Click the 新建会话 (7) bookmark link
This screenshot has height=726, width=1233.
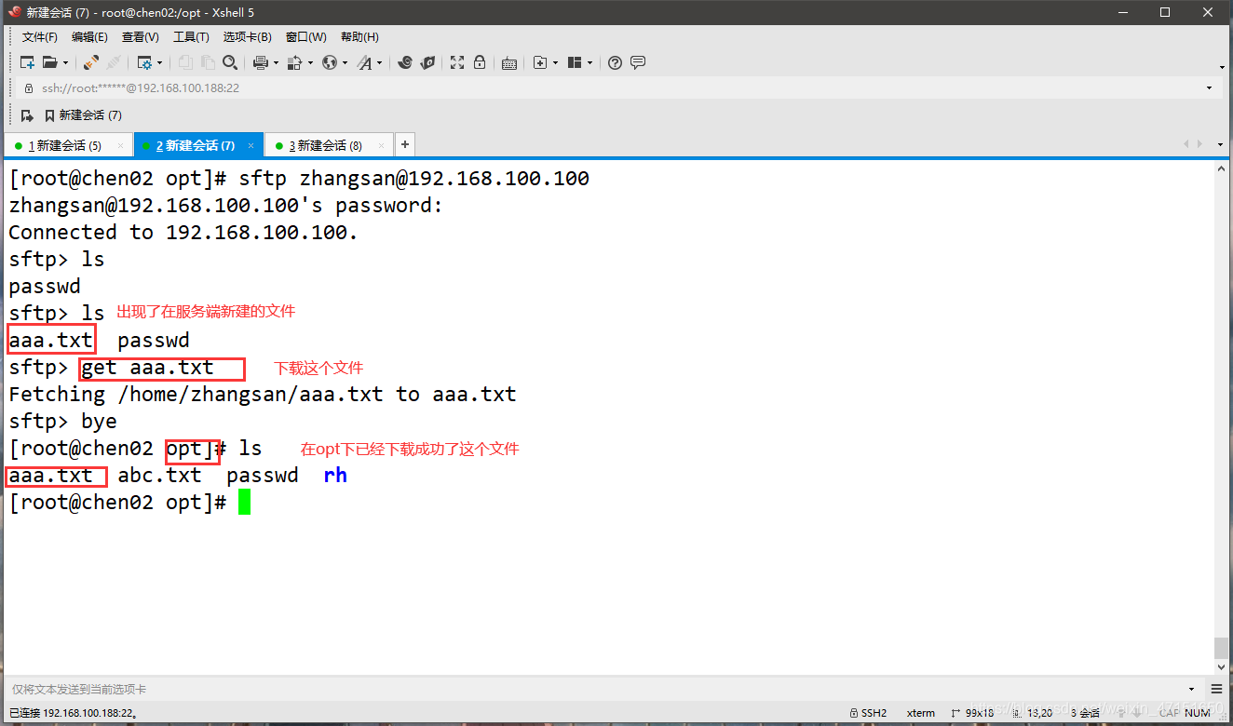pyautogui.click(x=83, y=115)
